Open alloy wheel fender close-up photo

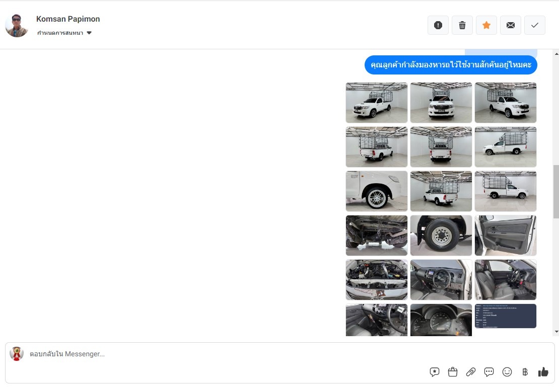click(x=377, y=191)
